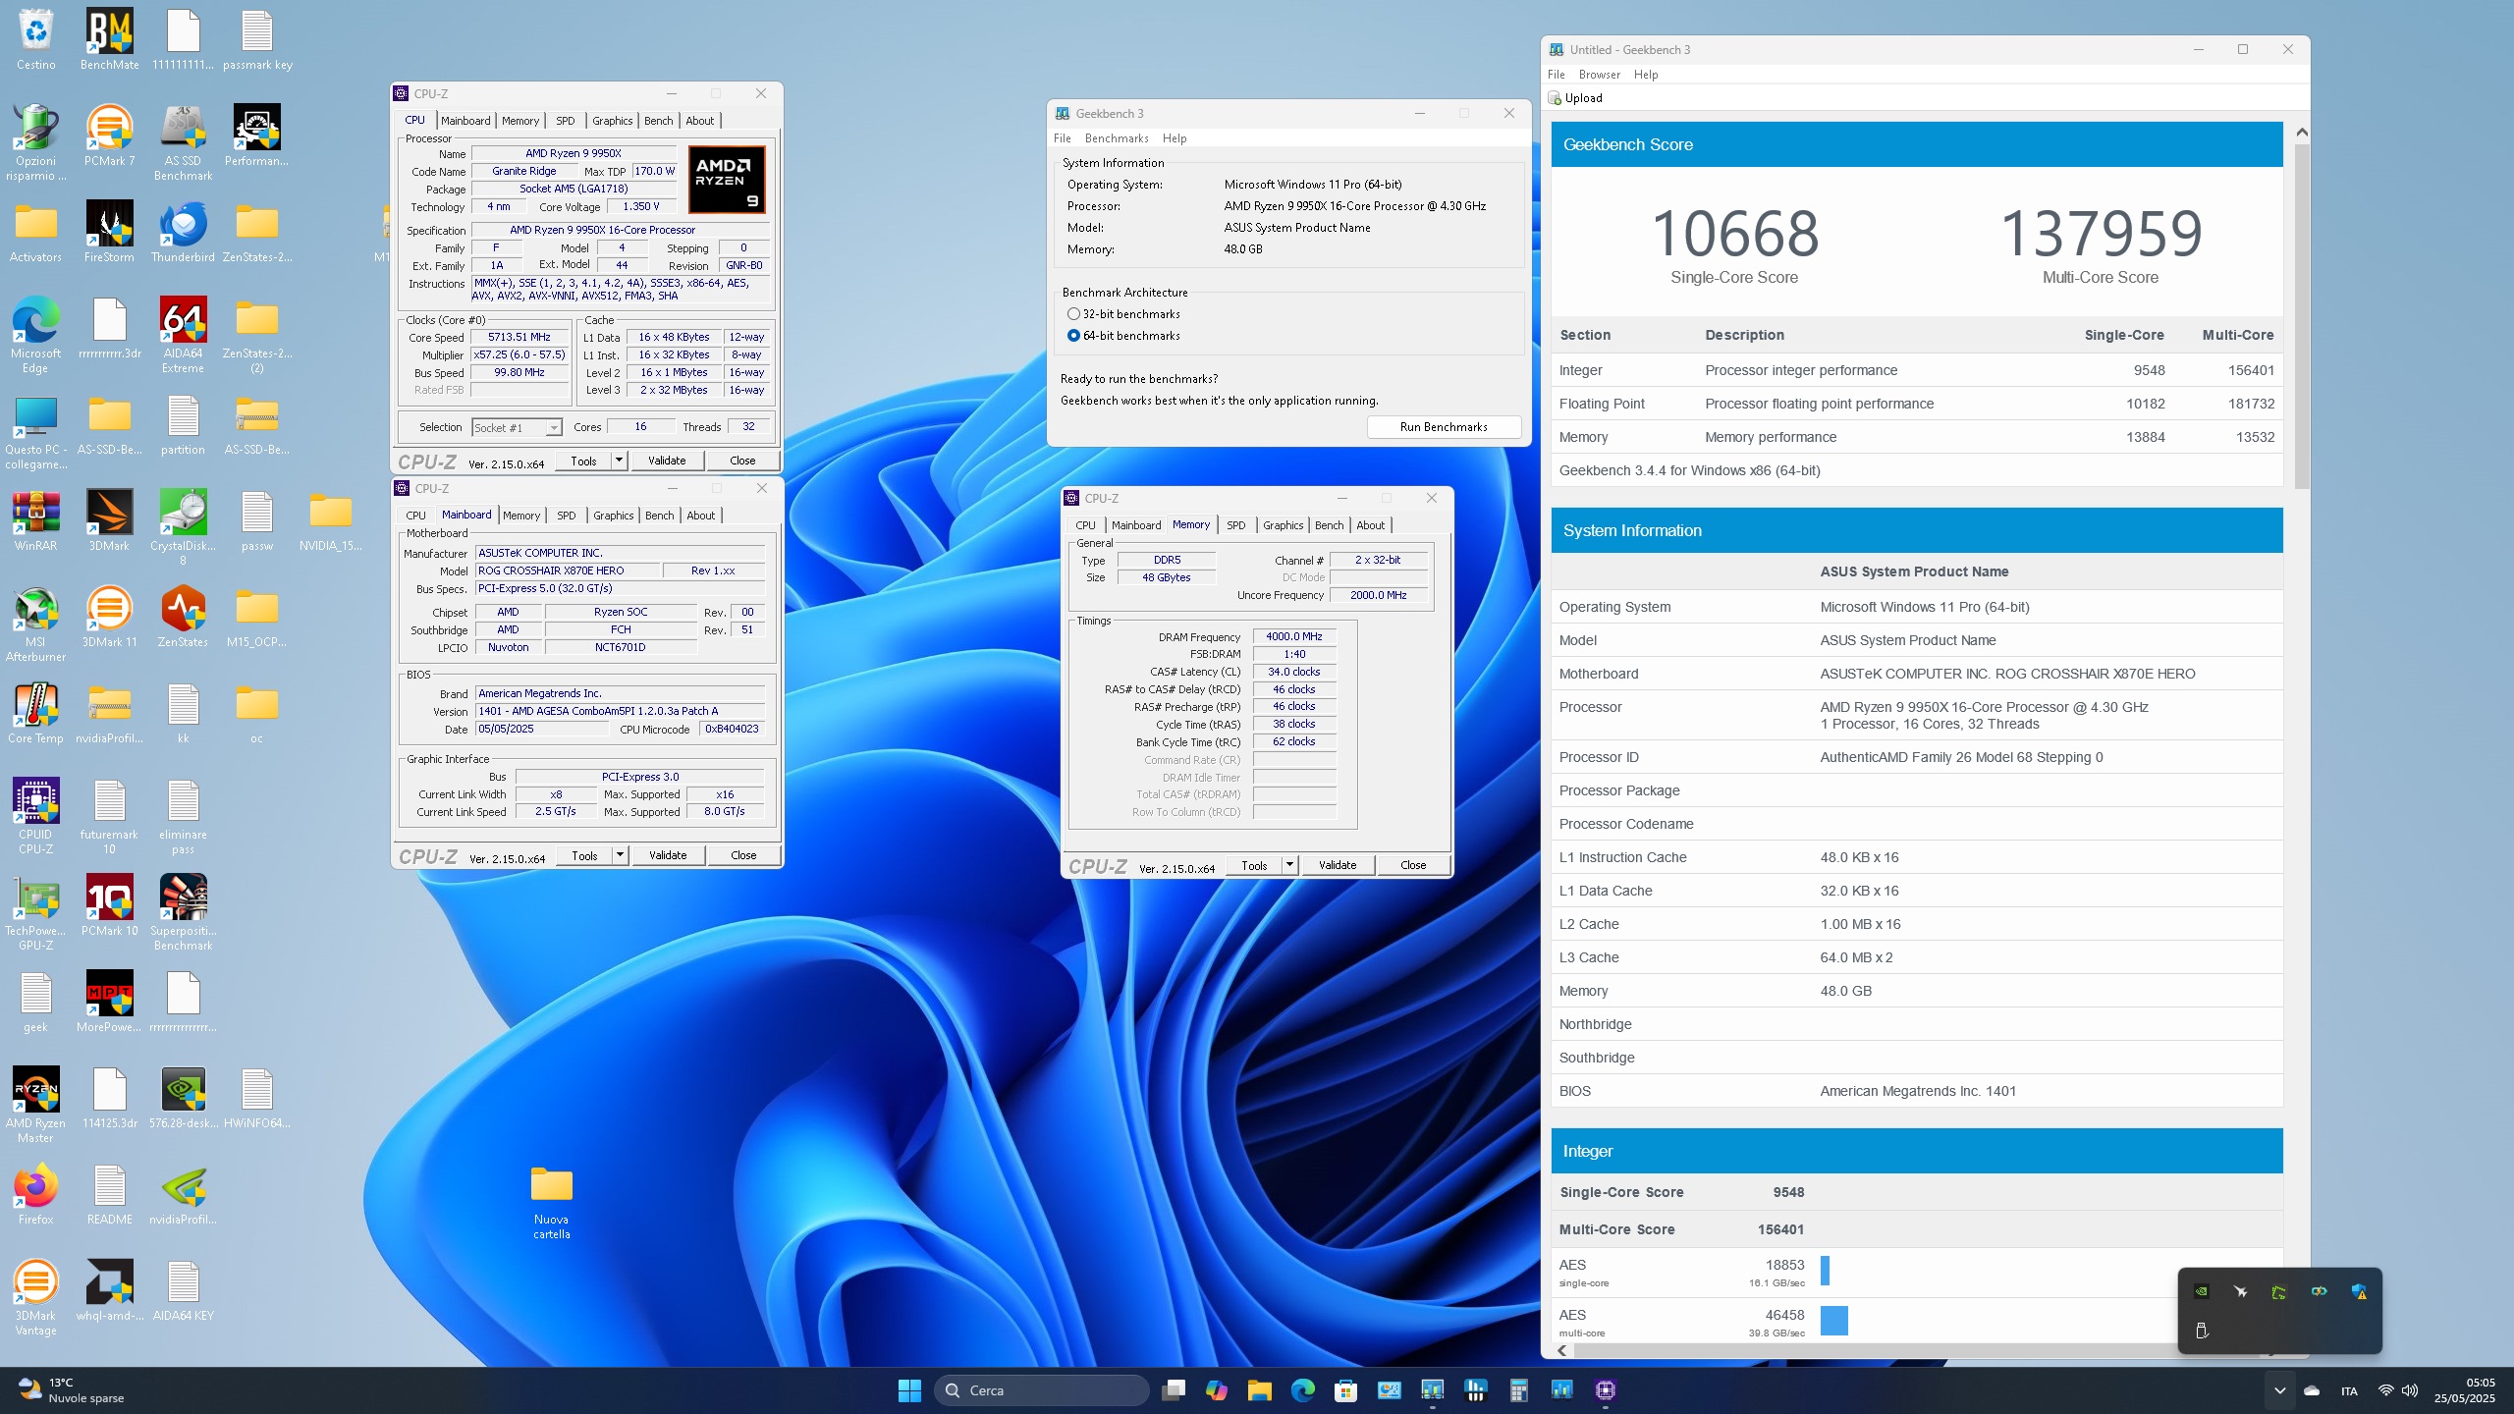The height and width of the screenshot is (1414, 2514).
Task: Click the ROG CROSSHAIR X870E HERO model field
Action: 566,571
